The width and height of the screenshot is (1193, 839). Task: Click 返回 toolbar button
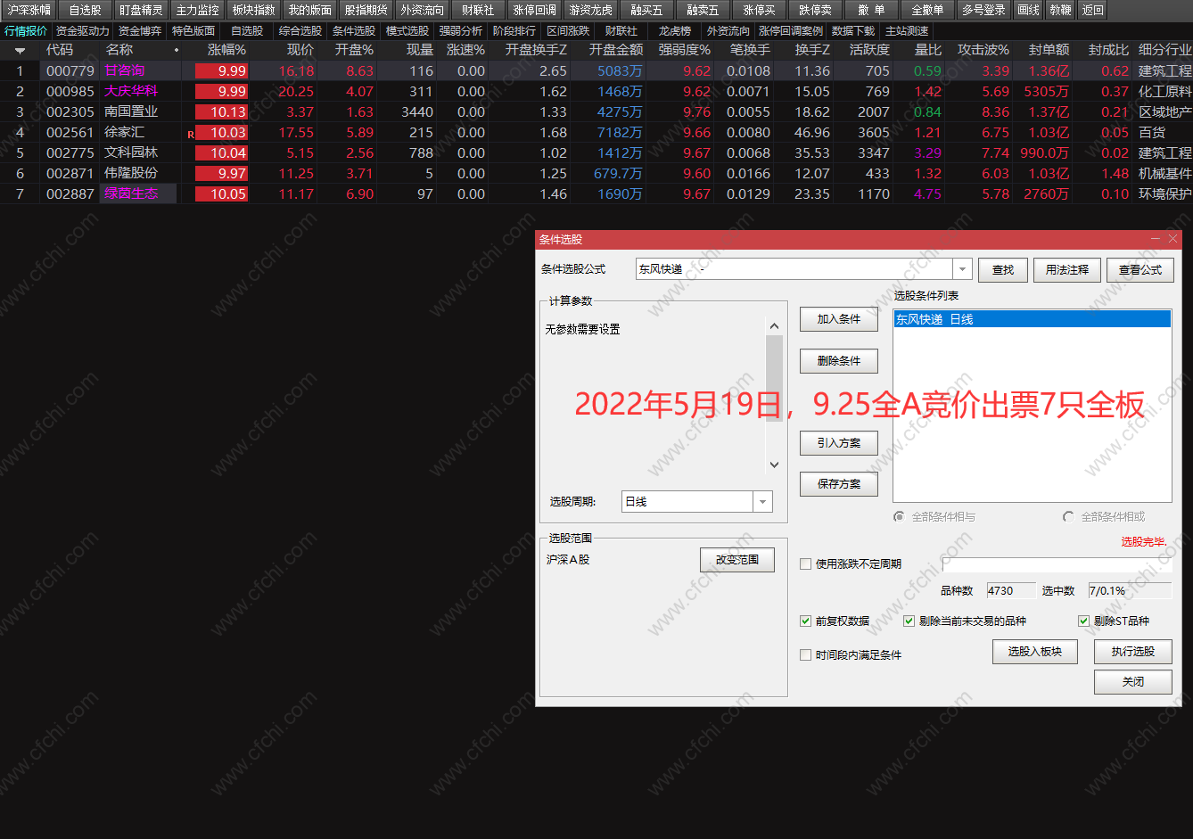click(1092, 10)
